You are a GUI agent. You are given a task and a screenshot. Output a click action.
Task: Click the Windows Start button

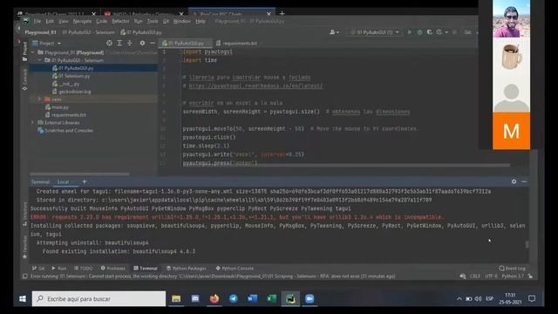(23, 298)
